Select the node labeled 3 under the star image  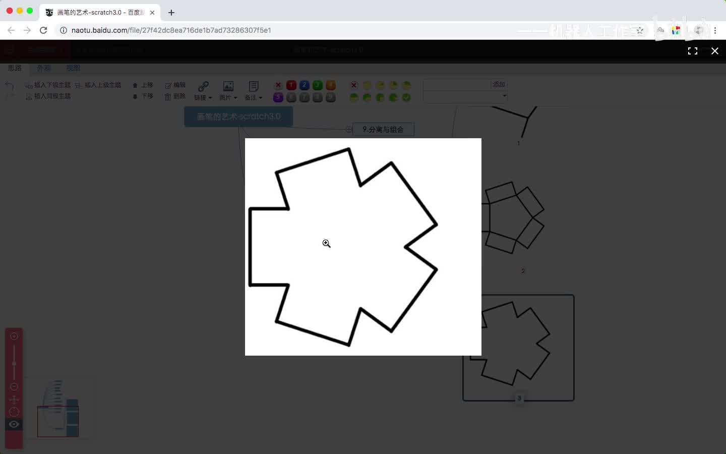tap(519, 399)
